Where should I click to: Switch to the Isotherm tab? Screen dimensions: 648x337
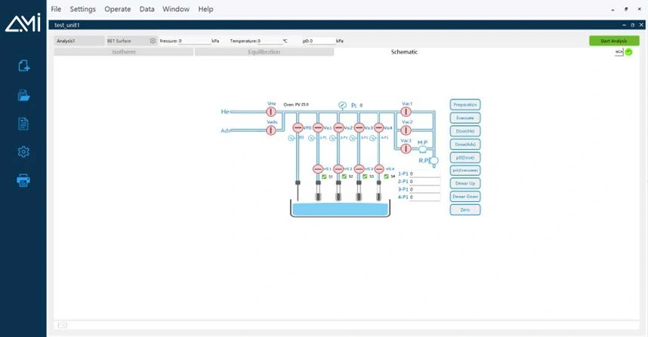tap(124, 52)
